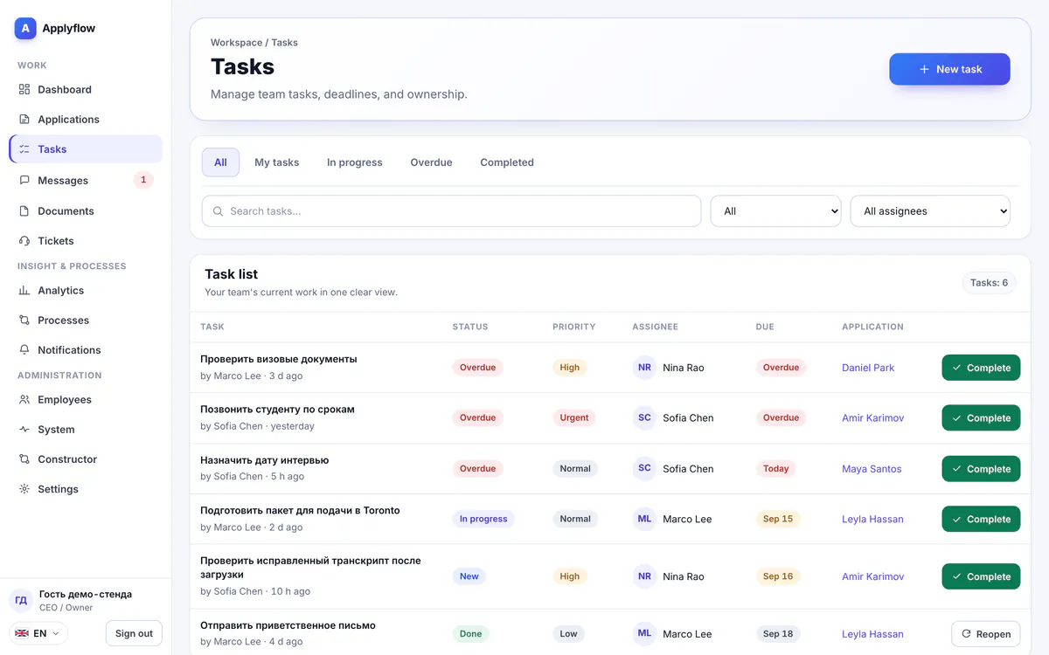
Task: Click the ML avatar beside Подготовить пакет для подачи
Action: (x=644, y=519)
